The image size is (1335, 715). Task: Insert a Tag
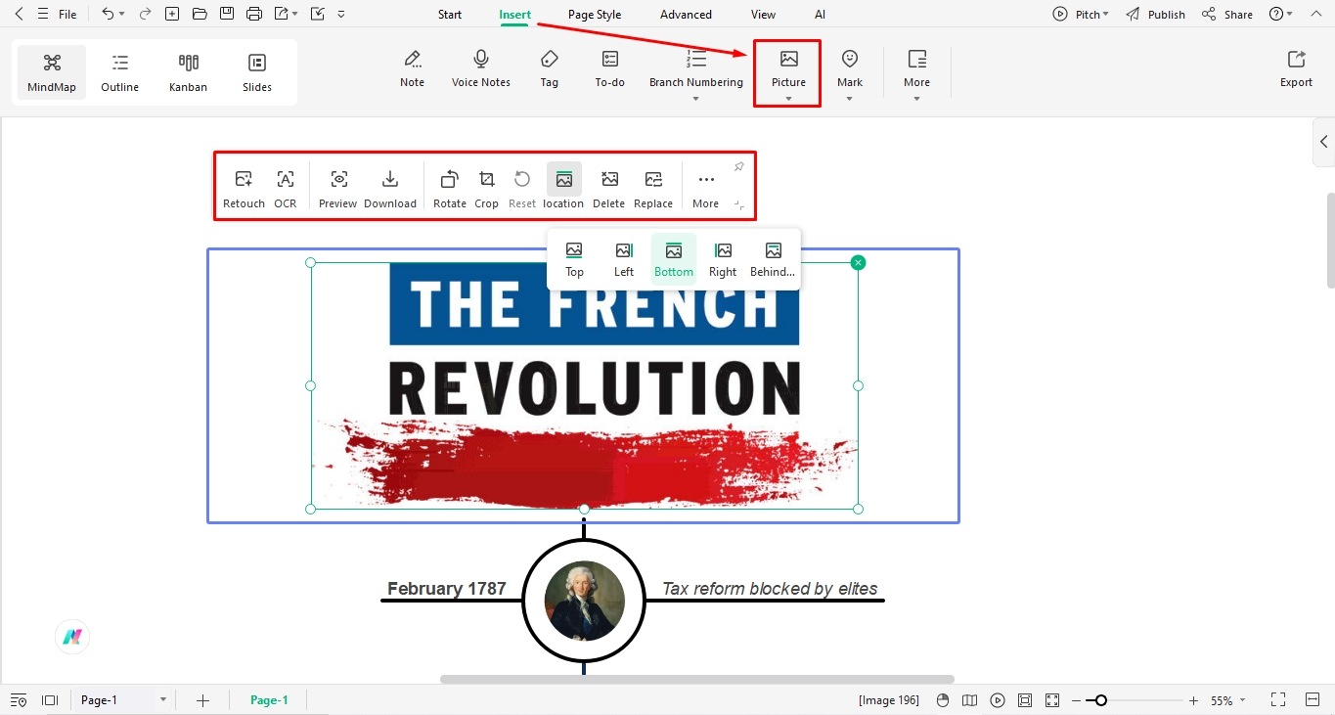pos(550,68)
